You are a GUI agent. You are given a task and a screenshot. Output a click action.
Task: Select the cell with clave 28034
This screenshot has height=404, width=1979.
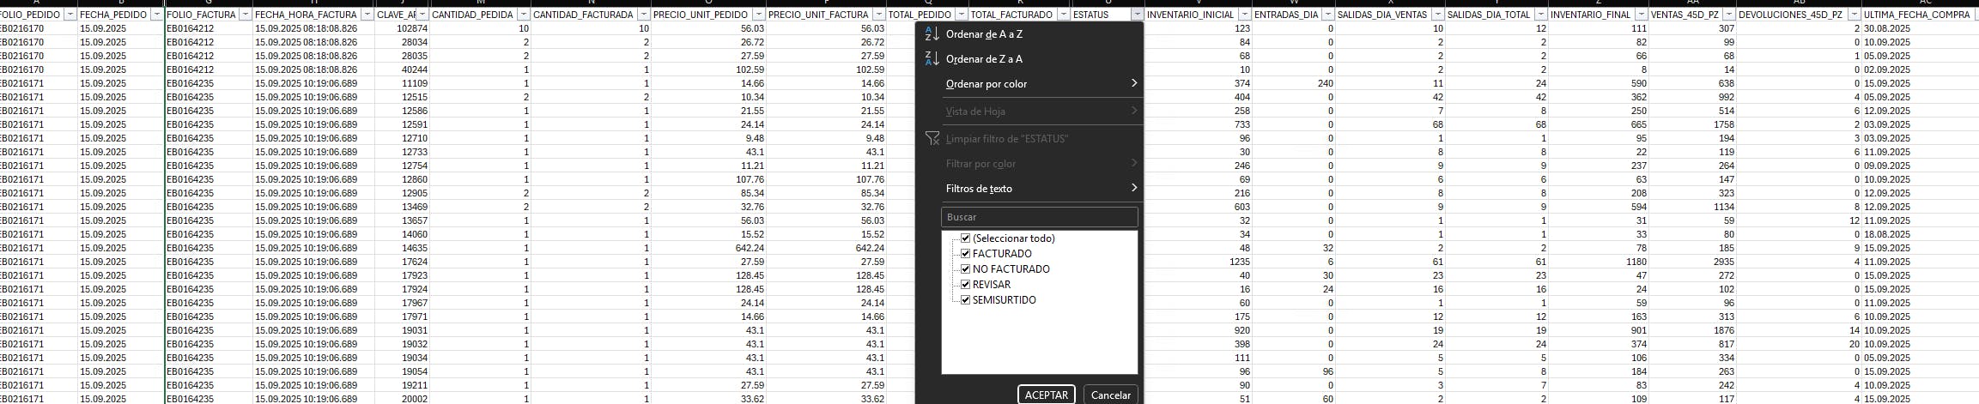click(x=402, y=42)
